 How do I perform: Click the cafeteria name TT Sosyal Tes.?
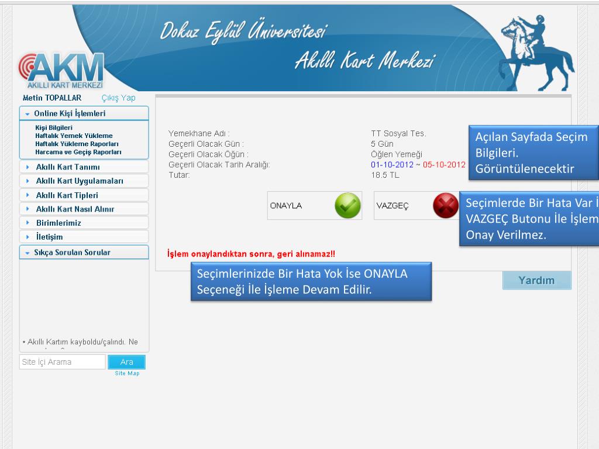pyautogui.click(x=398, y=133)
